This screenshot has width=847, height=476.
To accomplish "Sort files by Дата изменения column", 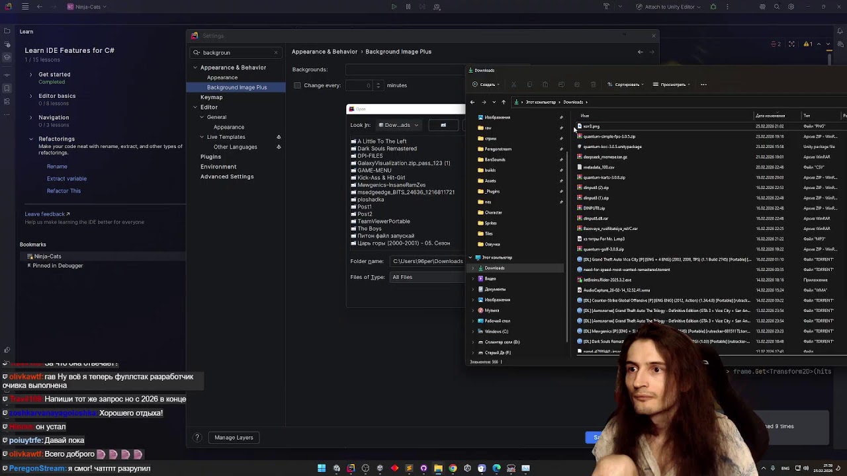I will [770, 116].
